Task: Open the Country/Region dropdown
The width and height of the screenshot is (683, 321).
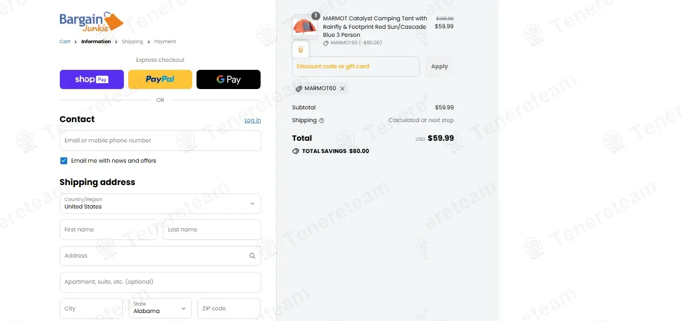Action: [160, 204]
